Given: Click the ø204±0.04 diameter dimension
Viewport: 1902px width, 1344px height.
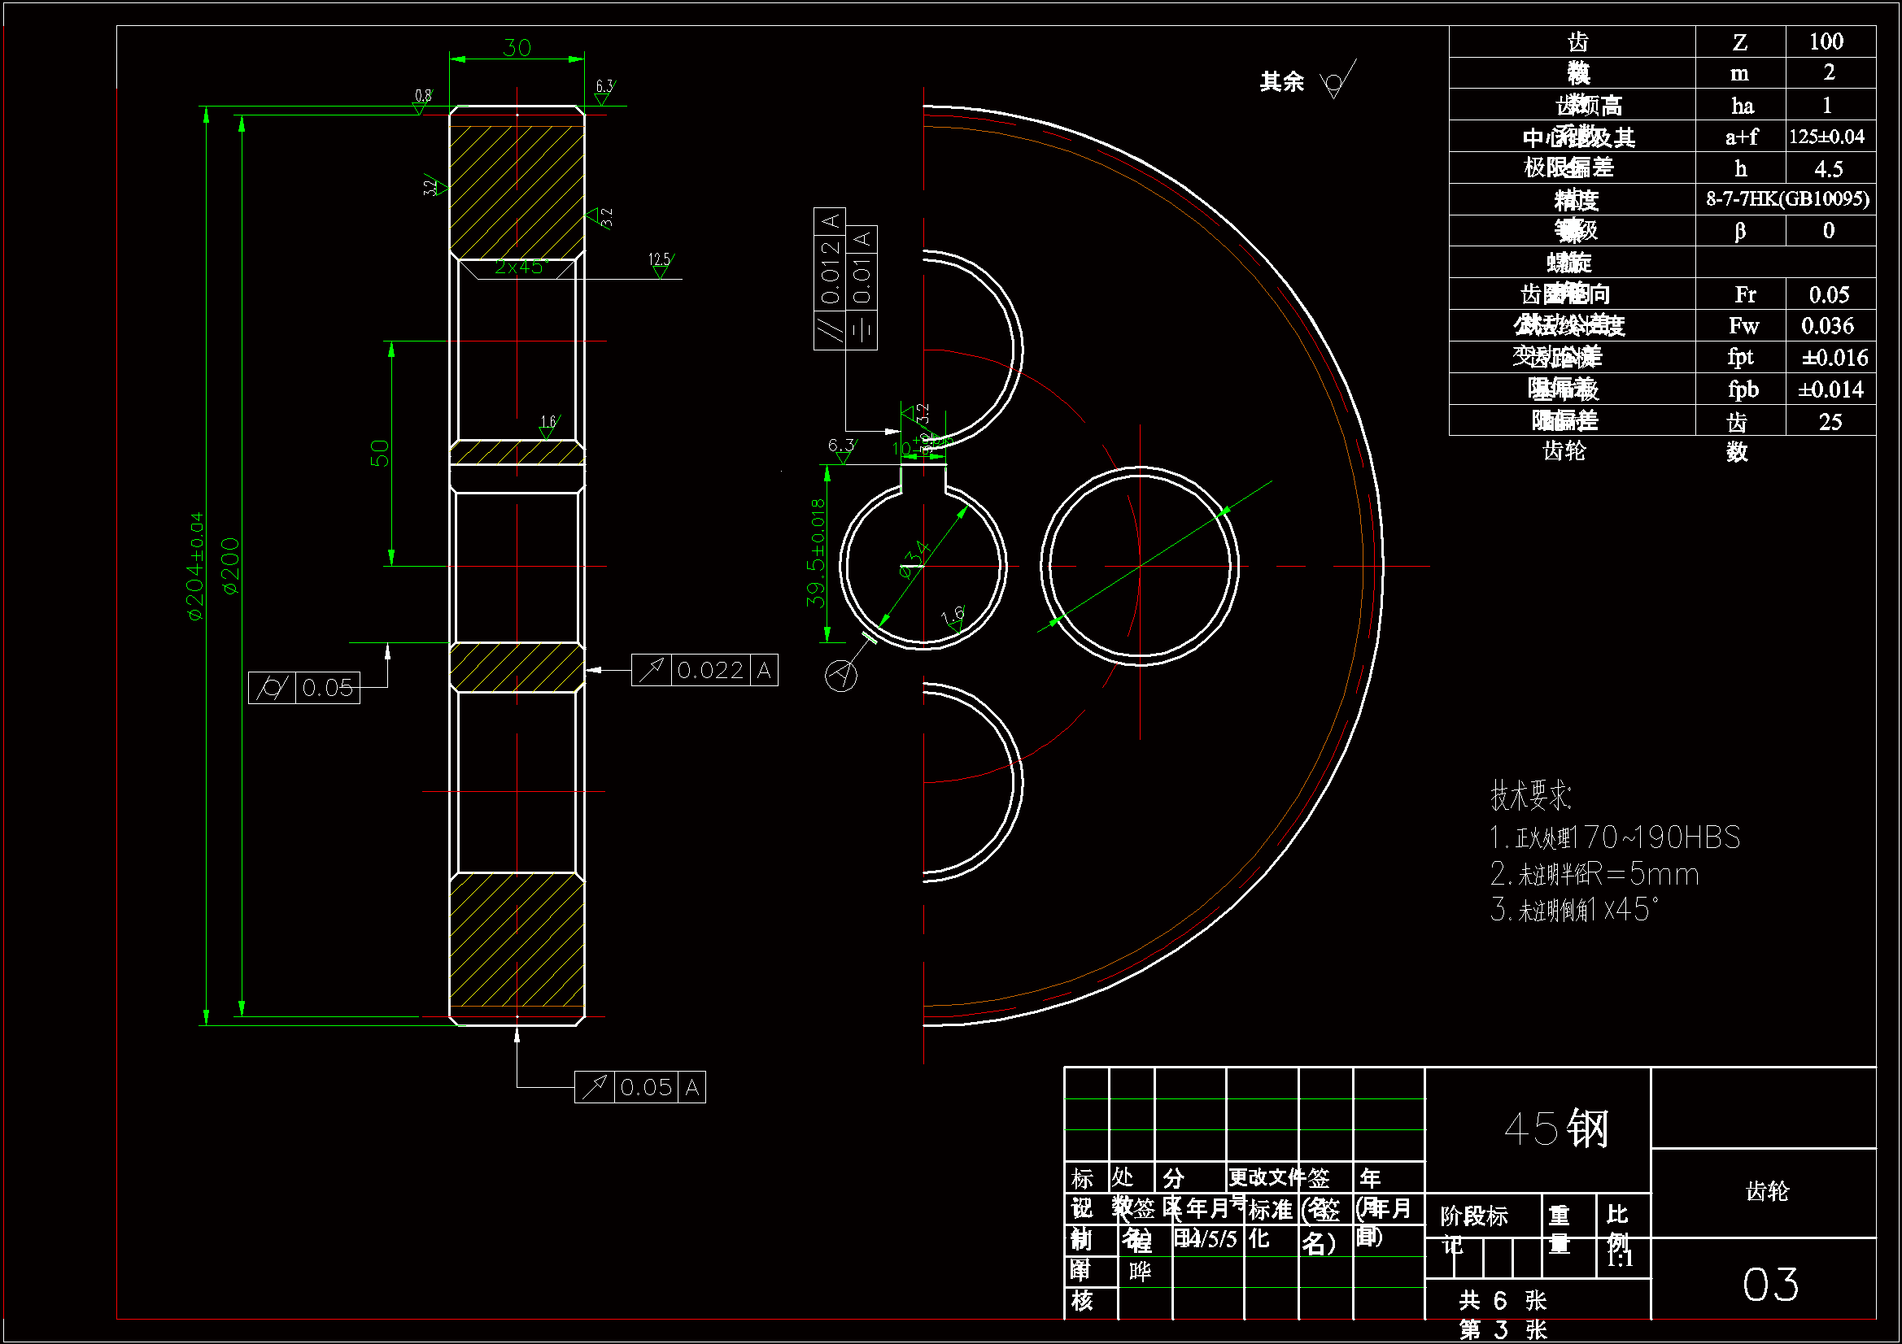Looking at the screenshot, I should coord(194,566).
